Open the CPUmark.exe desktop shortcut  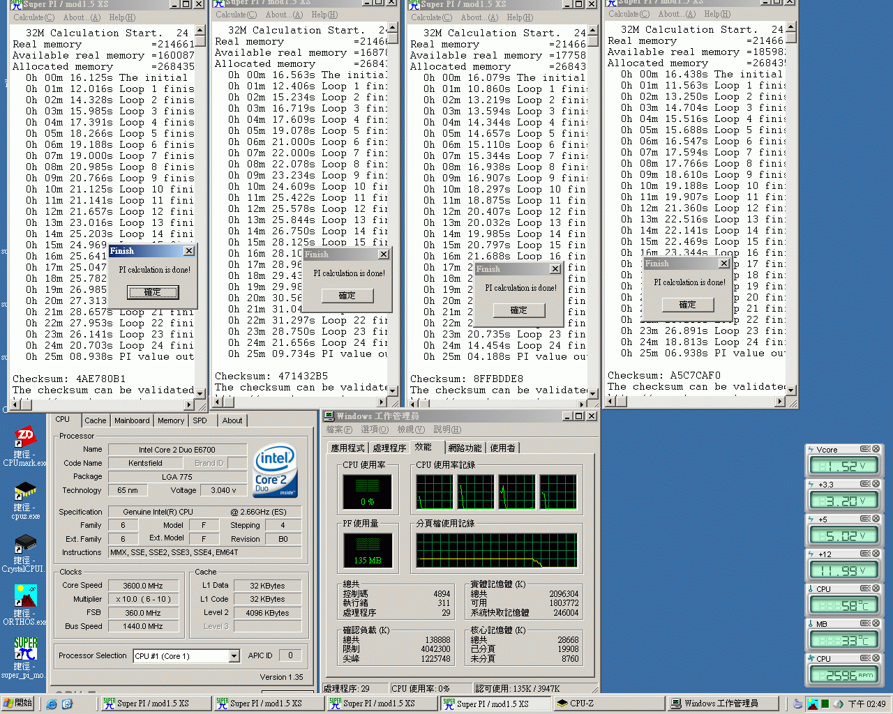[x=25, y=445]
